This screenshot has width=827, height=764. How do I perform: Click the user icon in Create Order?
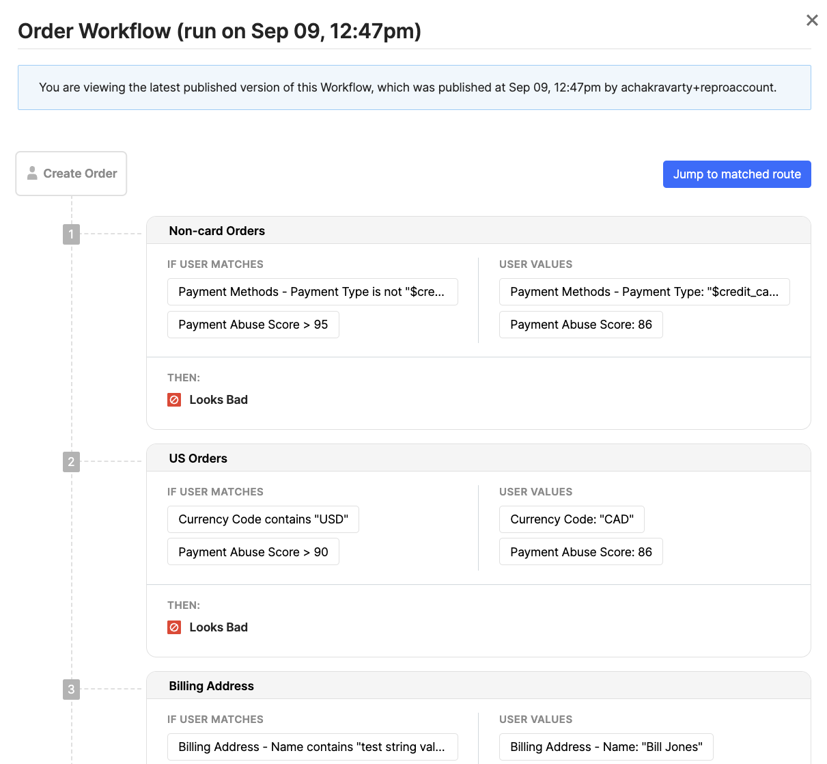coord(32,174)
